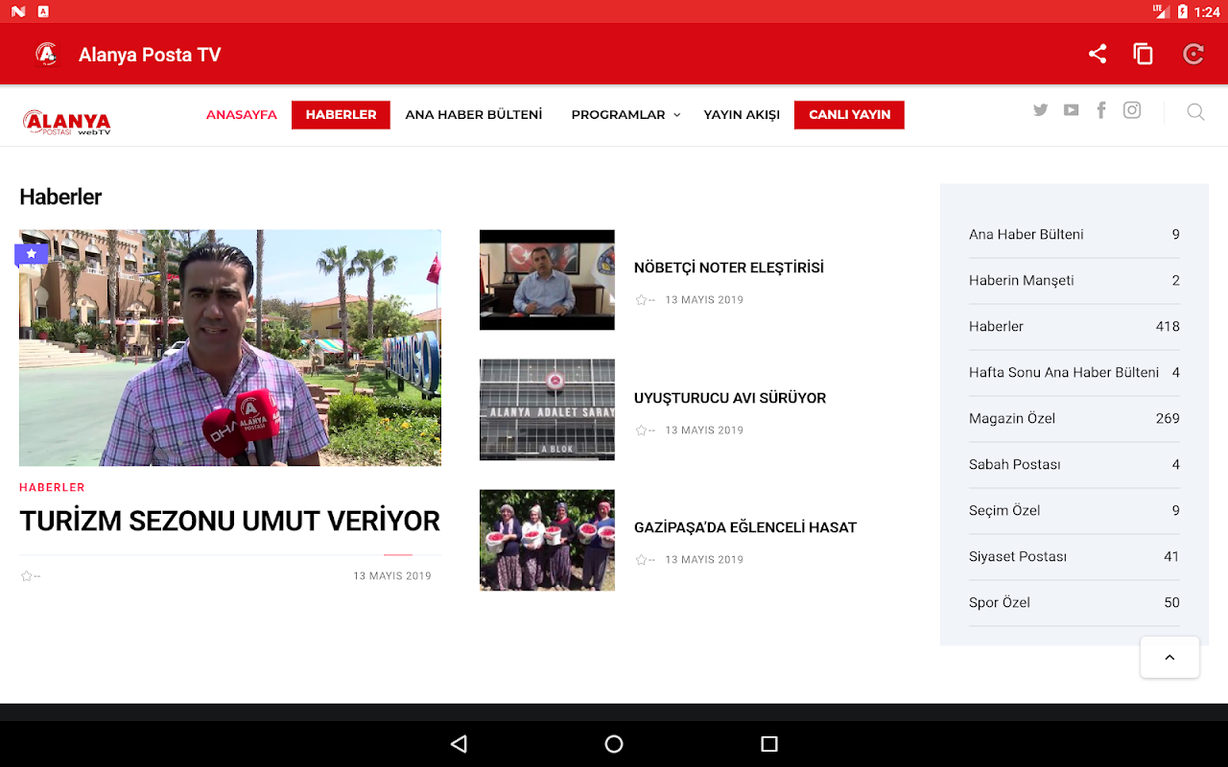Tap the Android home button
This screenshot has height=767, width=1228.
614,744
